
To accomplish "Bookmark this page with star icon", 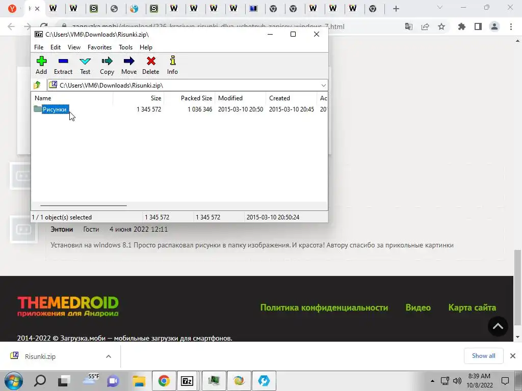I will (x=441, y=26).
